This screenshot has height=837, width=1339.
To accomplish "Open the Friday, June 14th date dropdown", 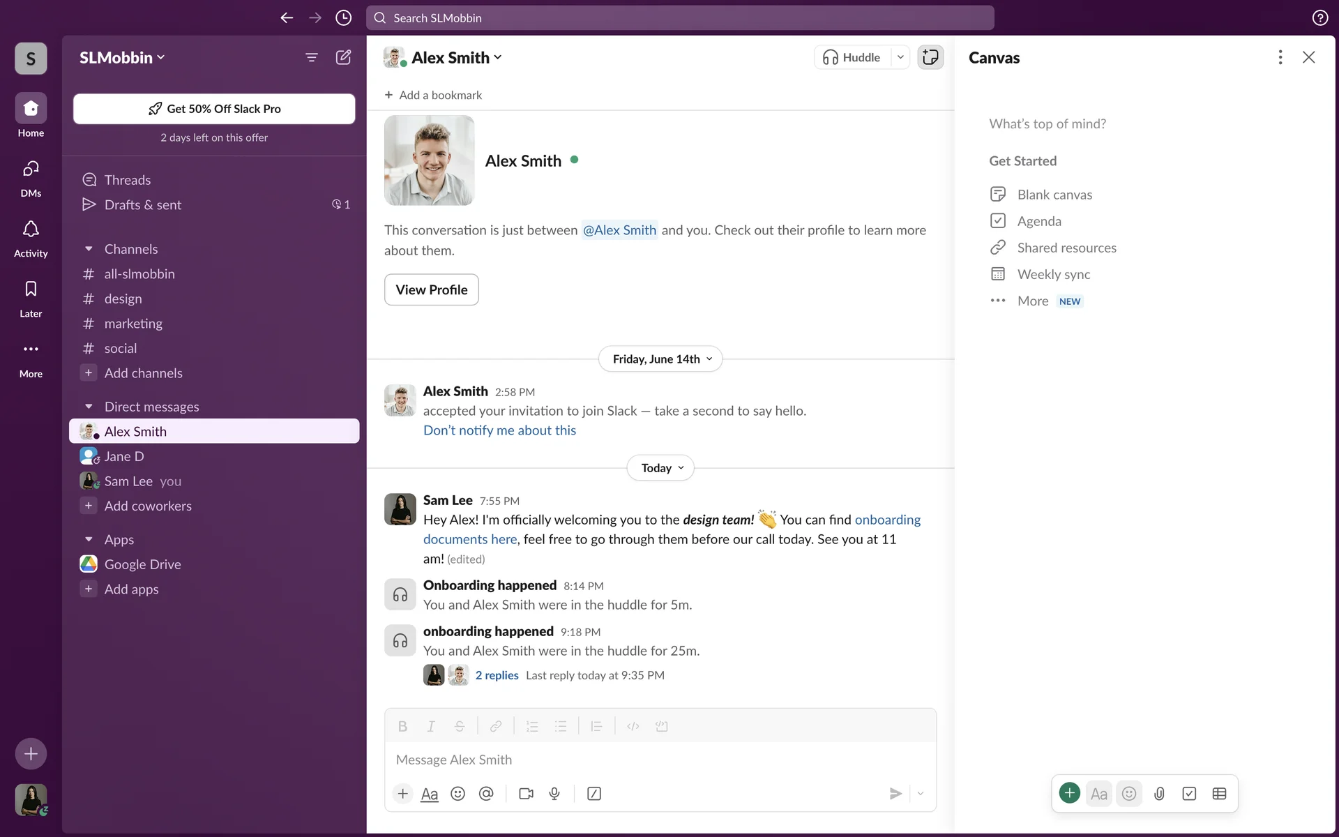I will [x=660, y=359].
